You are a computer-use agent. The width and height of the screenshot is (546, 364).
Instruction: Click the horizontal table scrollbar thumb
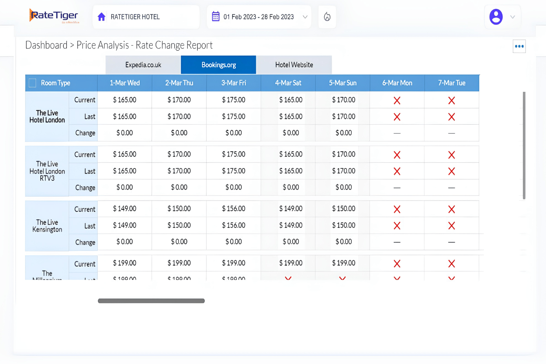coord(151,301)
